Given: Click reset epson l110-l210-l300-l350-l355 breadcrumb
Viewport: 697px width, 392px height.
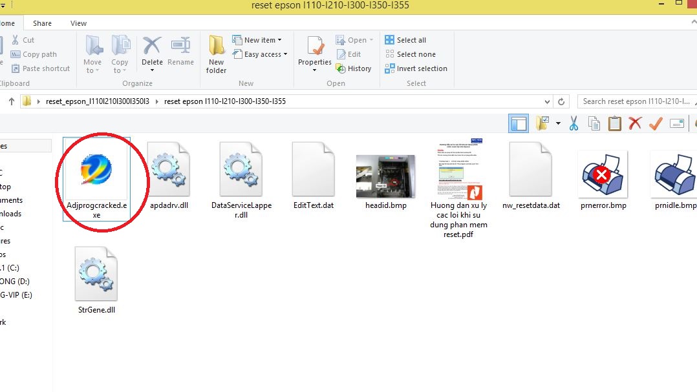Looking at the screenshot, I should tap(225, 101).
